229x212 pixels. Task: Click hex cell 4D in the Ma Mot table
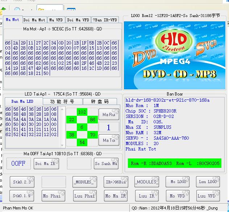(16, 48)
